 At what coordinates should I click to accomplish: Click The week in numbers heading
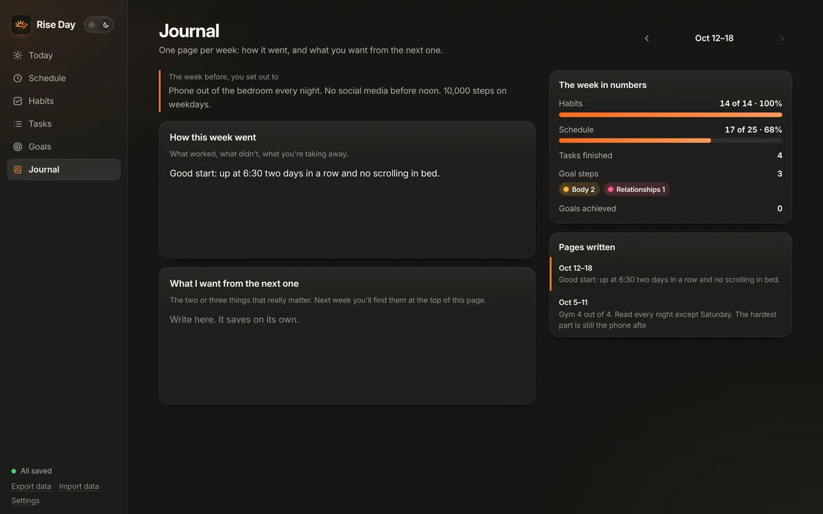603,85
